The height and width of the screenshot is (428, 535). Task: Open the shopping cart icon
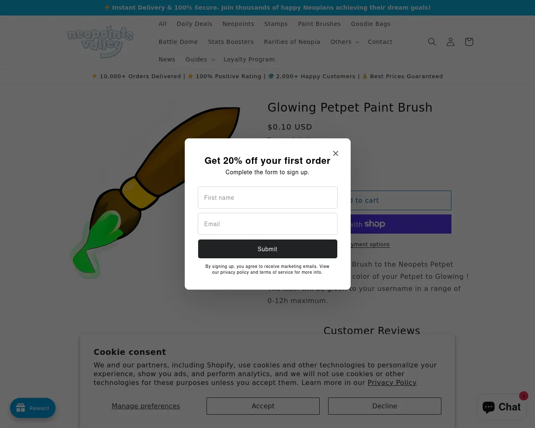click(x=469, y=42)
